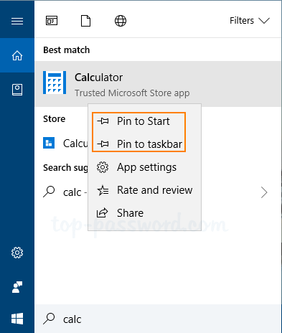Select Share from context menu
Viewport: 282px width, 333px height.
tap(144, 213)
